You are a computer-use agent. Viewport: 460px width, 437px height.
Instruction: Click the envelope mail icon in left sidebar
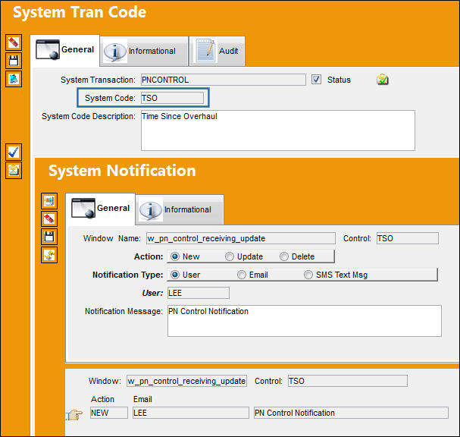[x=14, y=171]
